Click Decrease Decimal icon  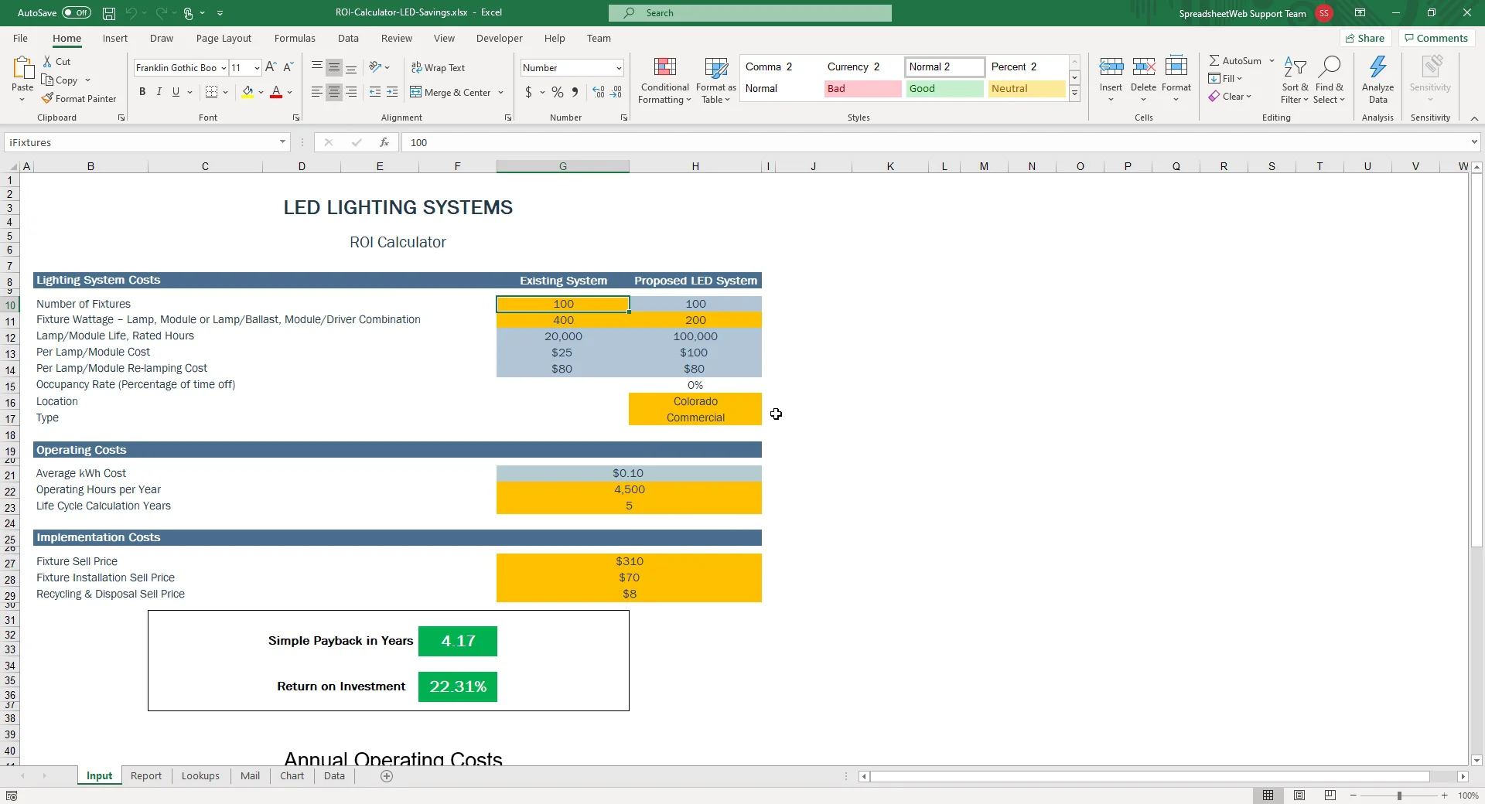(616, 92)
